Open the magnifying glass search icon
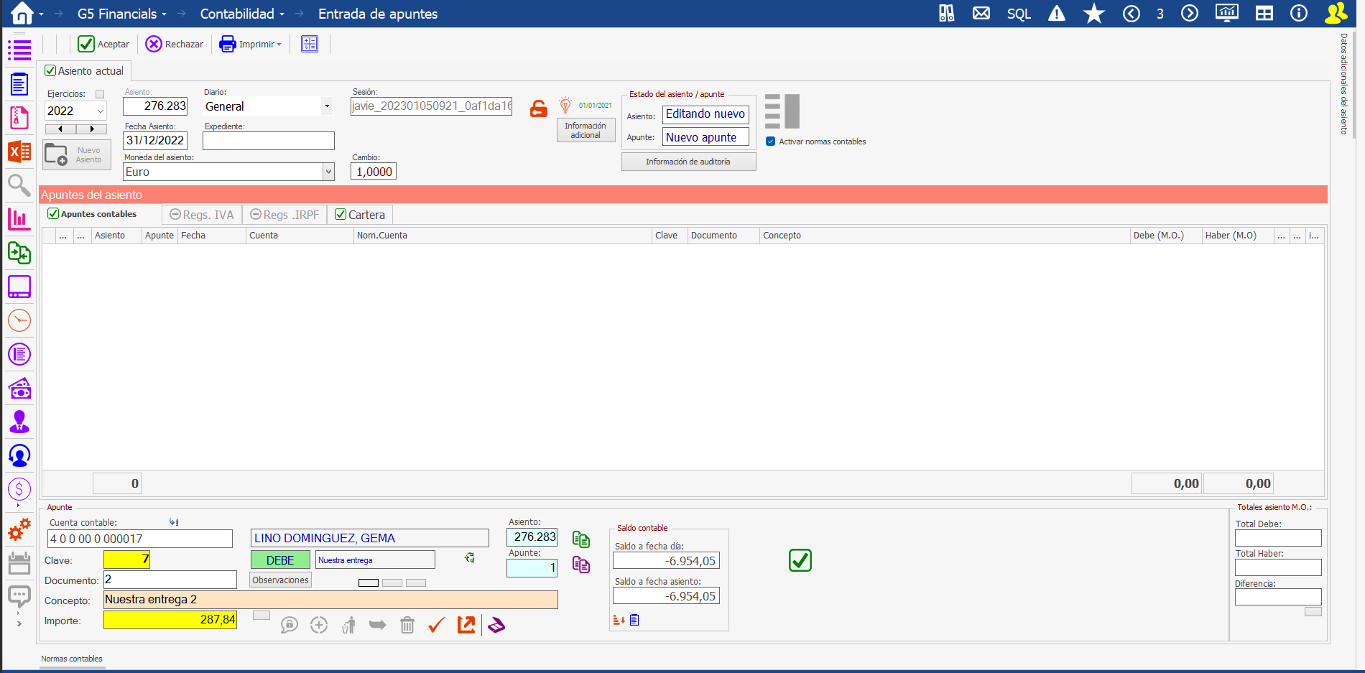 [x=19, y=185]
